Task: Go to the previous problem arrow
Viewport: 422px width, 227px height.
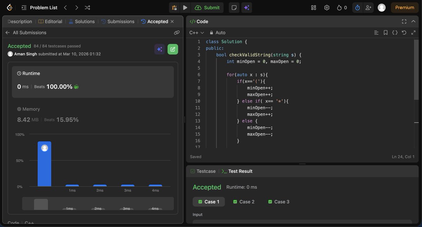Action: tap(65, 7)
